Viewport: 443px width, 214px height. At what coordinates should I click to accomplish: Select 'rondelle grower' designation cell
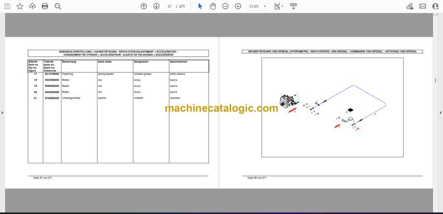[x=143, y=74]
